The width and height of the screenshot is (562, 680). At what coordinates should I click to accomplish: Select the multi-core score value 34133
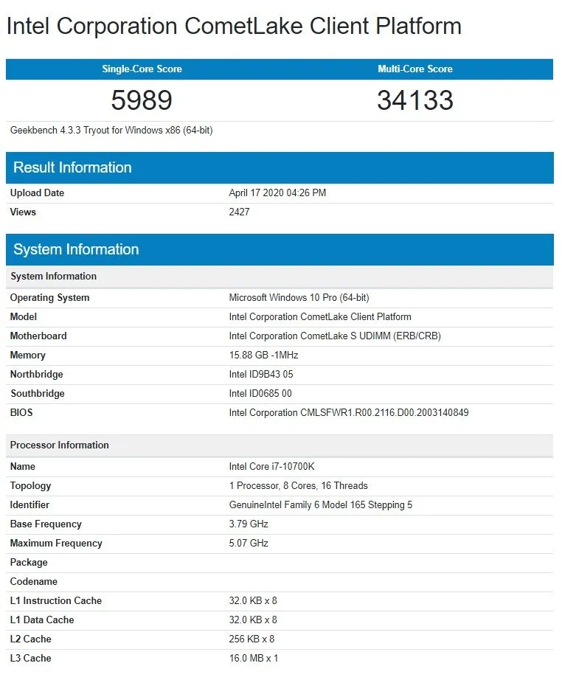tap(415, 100)
